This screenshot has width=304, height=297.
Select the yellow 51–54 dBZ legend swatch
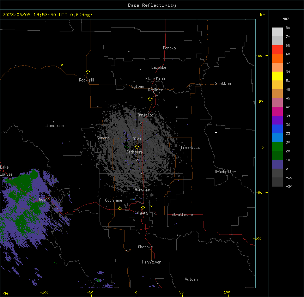click(x=277, y=76)
